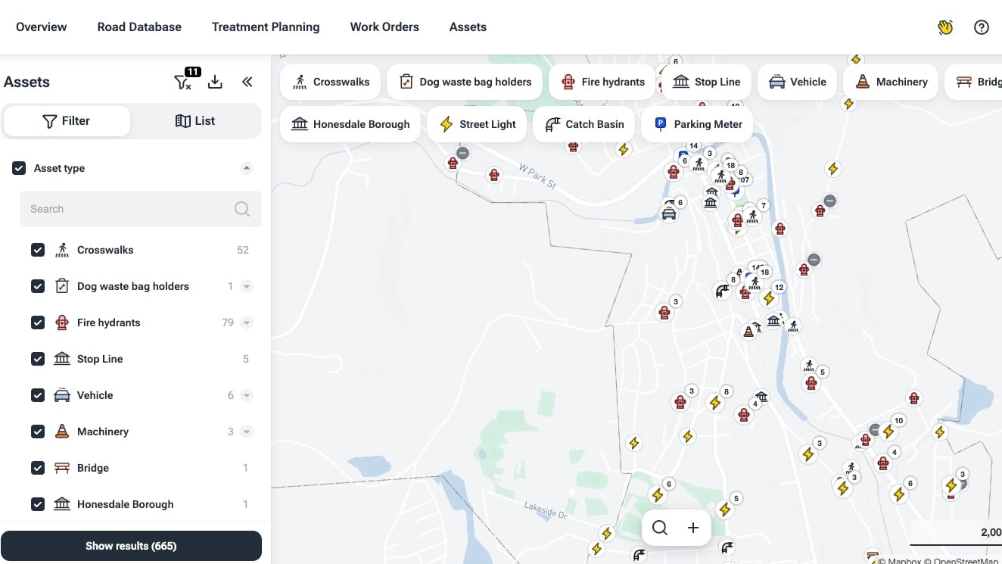This screenshot has width=1002, height=564.
Task: Click the Machinery map chip
Action: pos(891,82)
